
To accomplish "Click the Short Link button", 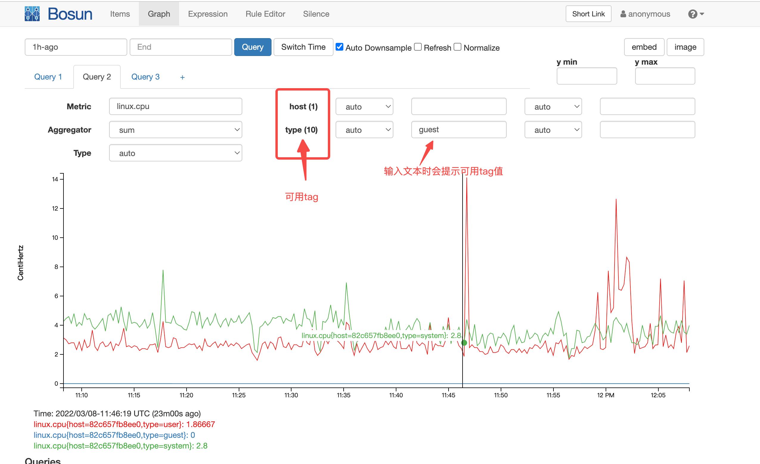I will (x=588, y=14).
